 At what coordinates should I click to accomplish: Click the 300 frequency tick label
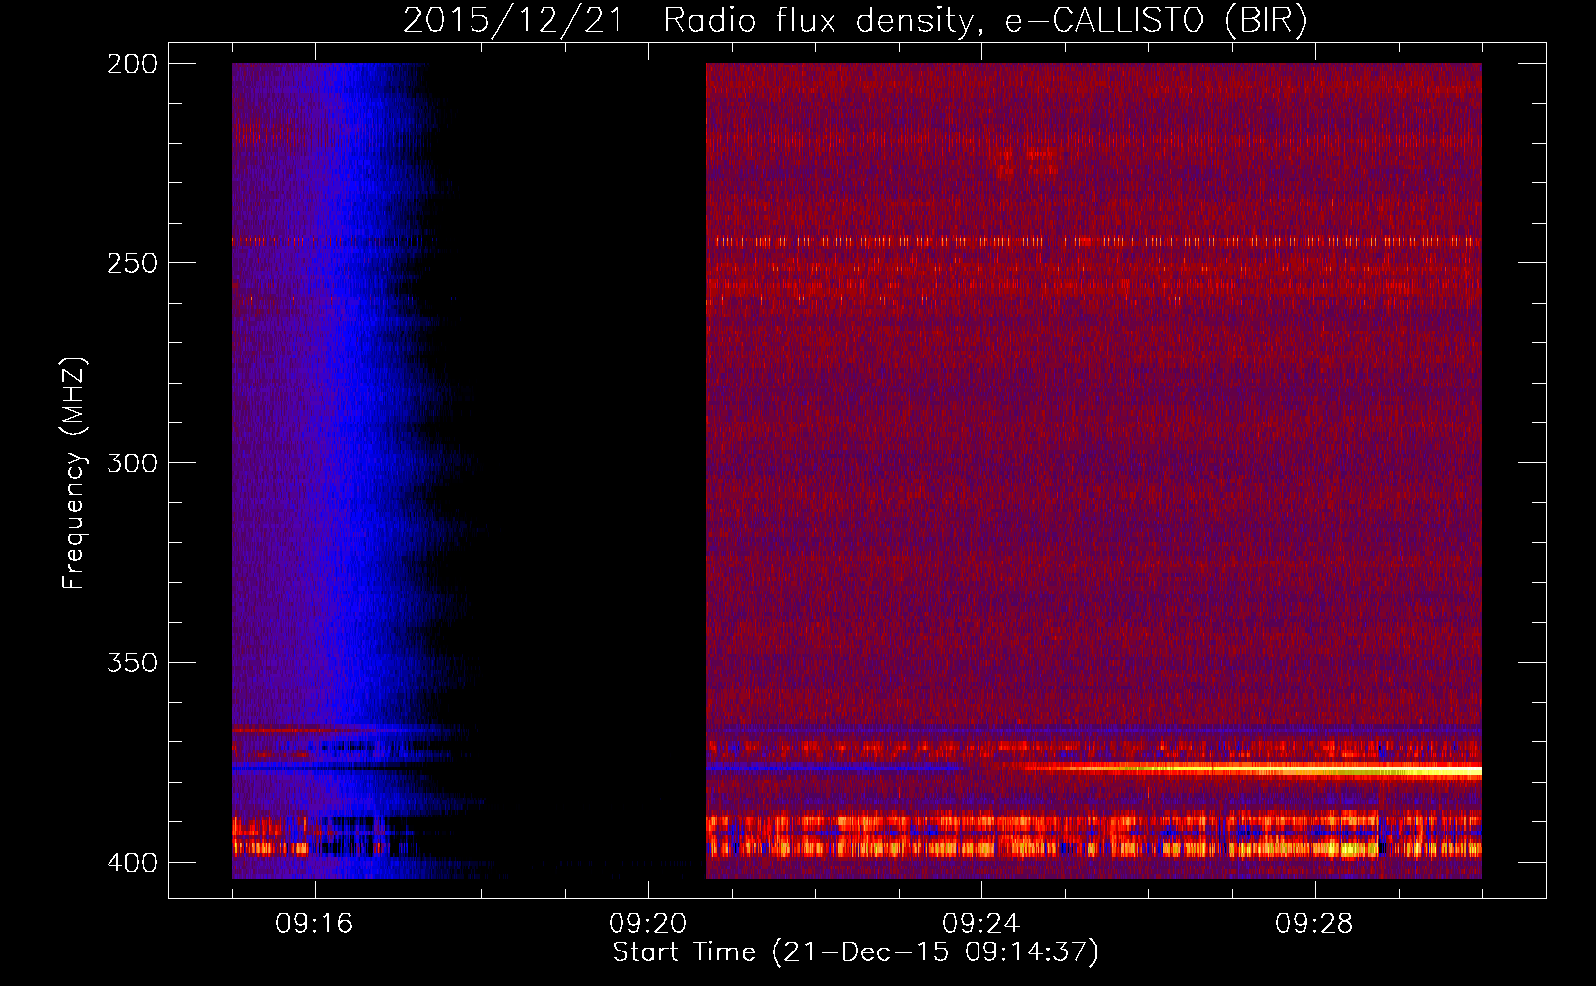[x=132, y=462]
